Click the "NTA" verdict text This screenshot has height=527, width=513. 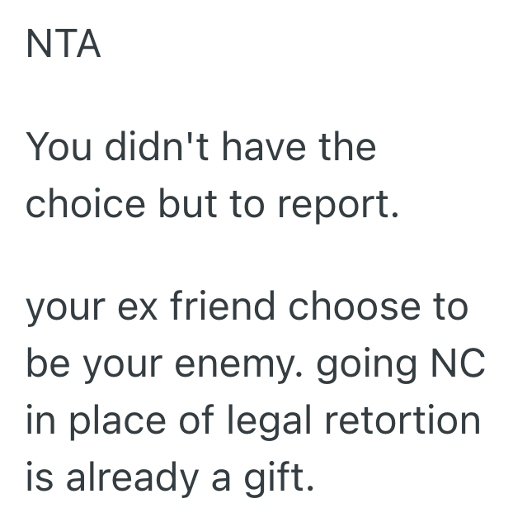click(x=64, y=45)
